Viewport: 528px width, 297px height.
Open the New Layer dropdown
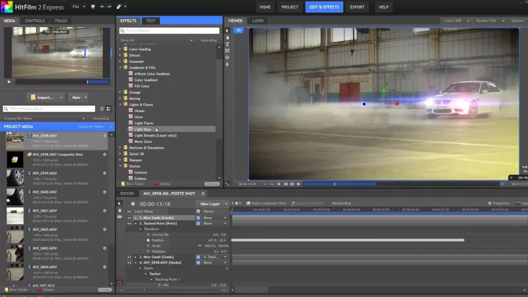210,204
